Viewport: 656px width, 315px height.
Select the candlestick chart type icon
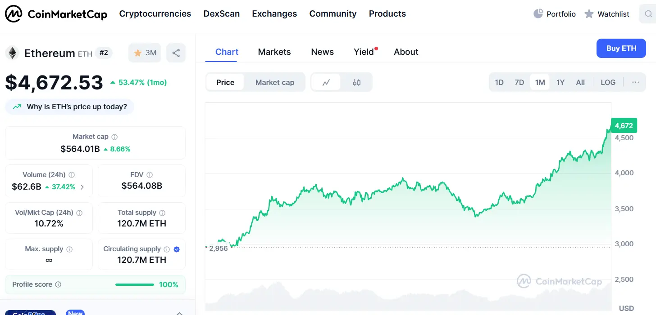point(357,82)
